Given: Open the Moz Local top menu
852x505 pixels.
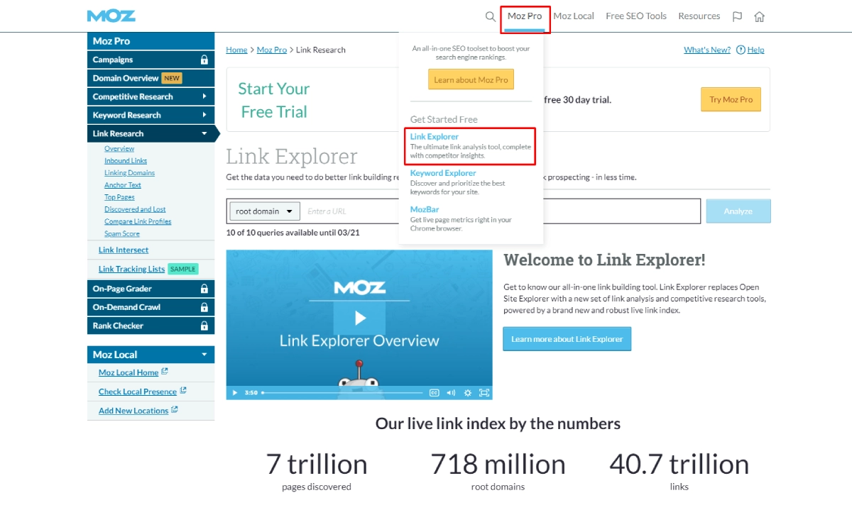Looking at the screenshot, I should tap(574, 16).
